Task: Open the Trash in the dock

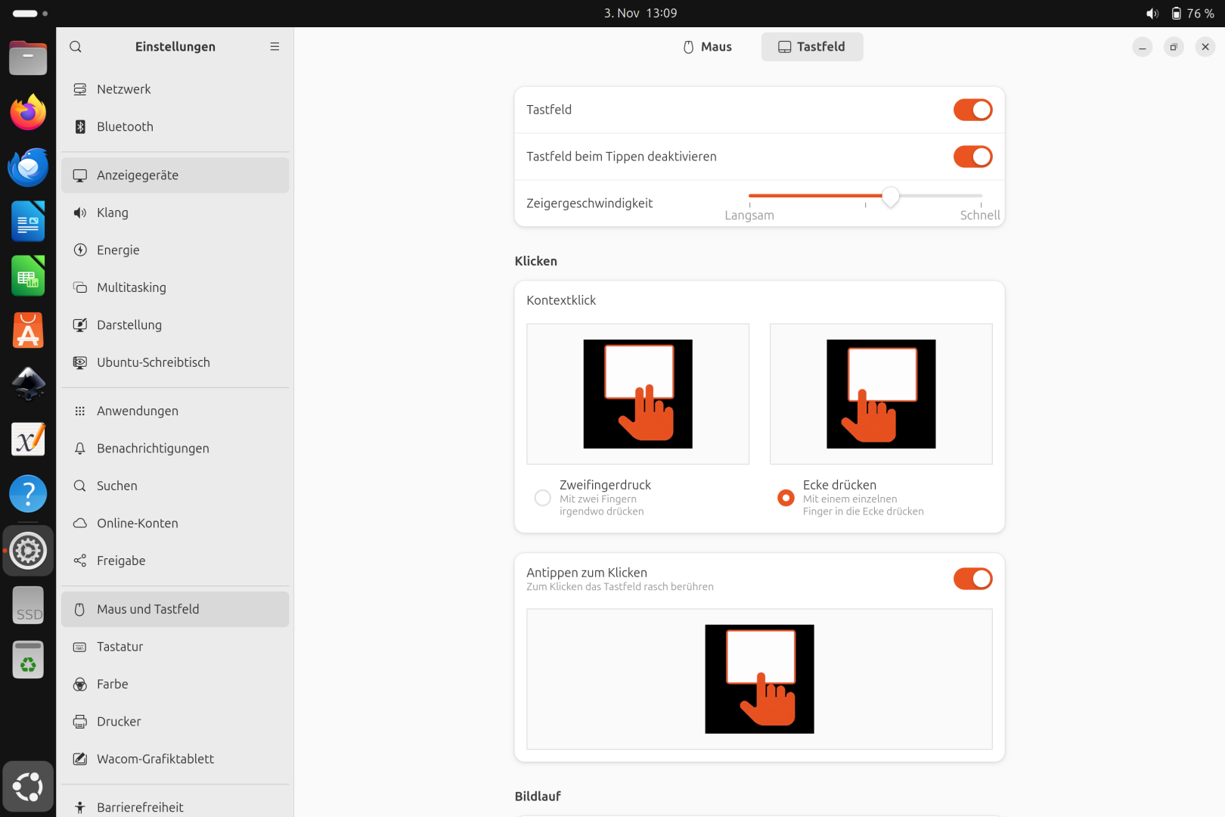Action: [x=28, y=660]
